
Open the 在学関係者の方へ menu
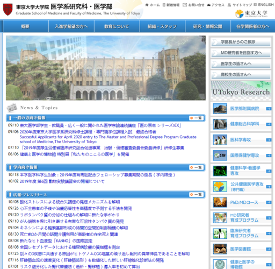pos(253,26)
